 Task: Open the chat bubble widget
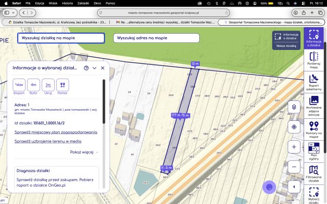coord(269,187)
